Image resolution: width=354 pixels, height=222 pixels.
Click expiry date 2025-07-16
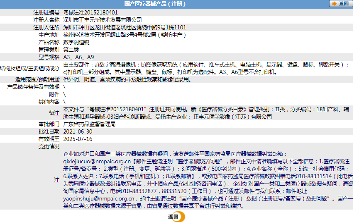pyautogui.click(x=78, y=139)
